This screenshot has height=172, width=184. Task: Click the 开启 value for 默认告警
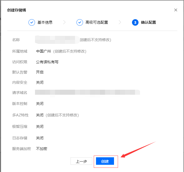(40, 72)
